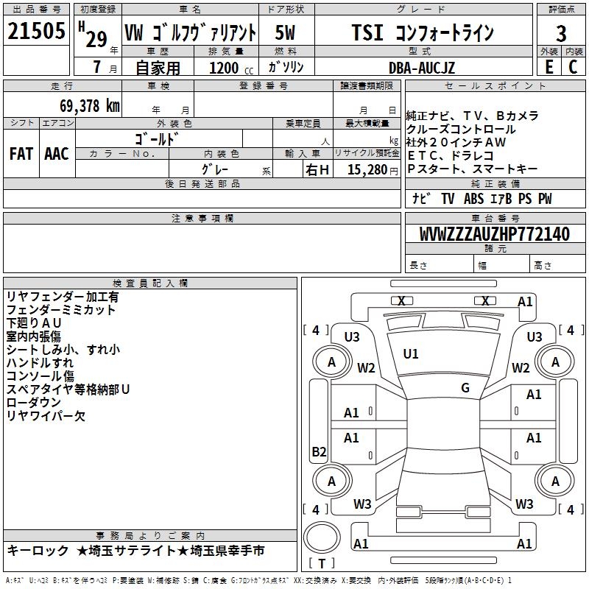
Task: Select the overall evaluation score 3
Action: (x=561, y=33)
